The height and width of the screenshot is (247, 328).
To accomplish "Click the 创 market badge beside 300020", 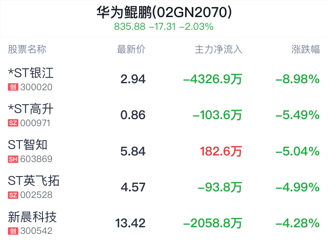I will 13,87.
